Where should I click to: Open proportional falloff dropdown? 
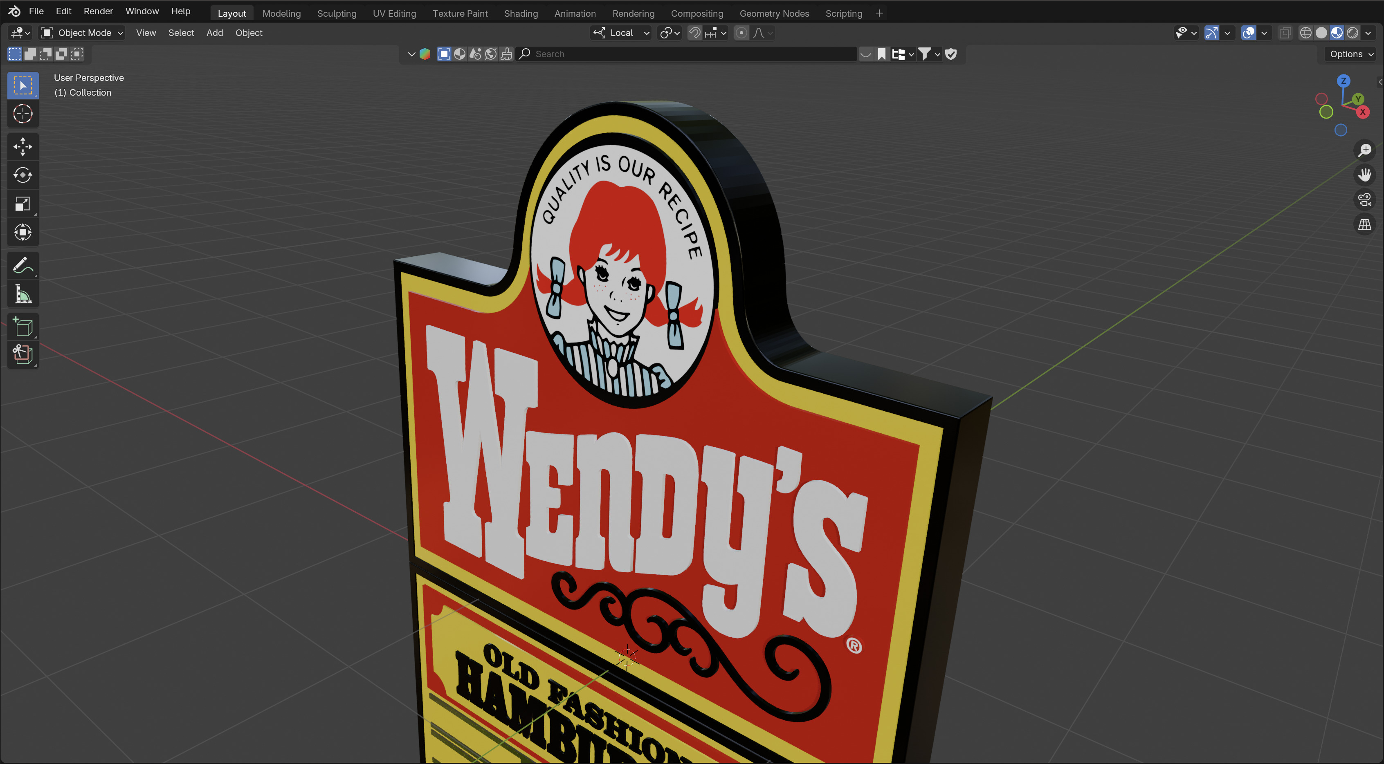pos(762,33)
